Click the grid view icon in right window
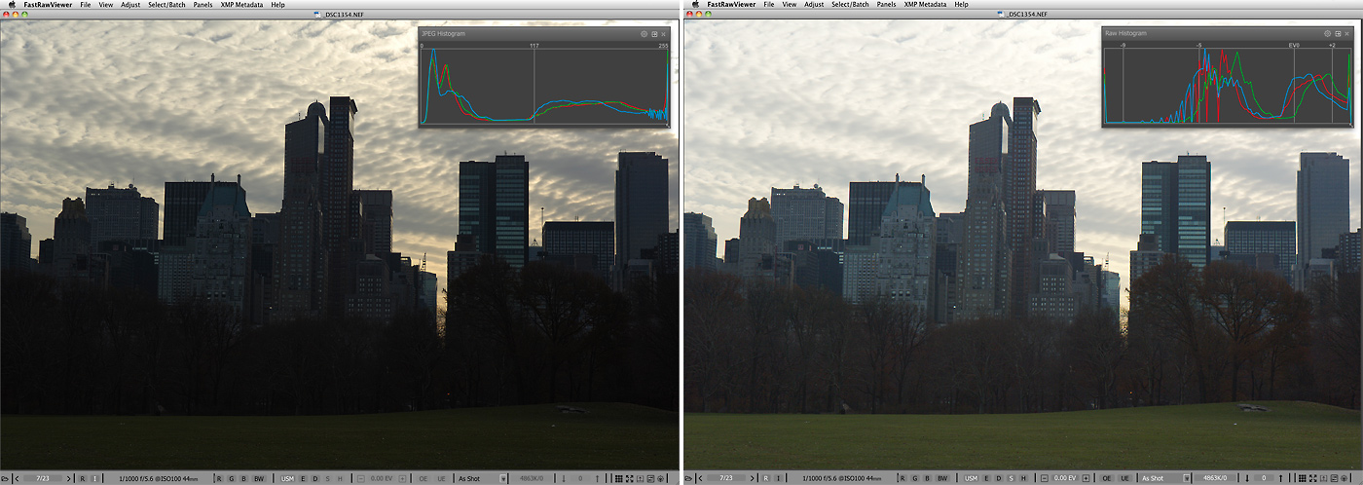Screen dimensions: 1363x485 click(1303, 478)
